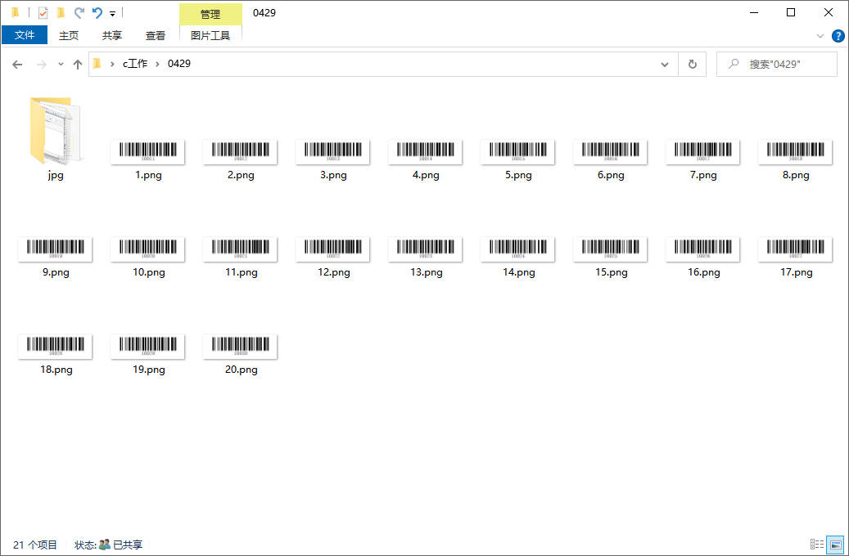The image size is (849, 556).
Task: Select the 13.png barcode thumbnail
Action: [x=426, y=249]
